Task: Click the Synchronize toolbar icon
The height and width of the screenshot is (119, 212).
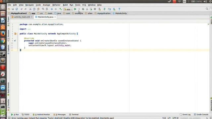Action: pos(17,9)
